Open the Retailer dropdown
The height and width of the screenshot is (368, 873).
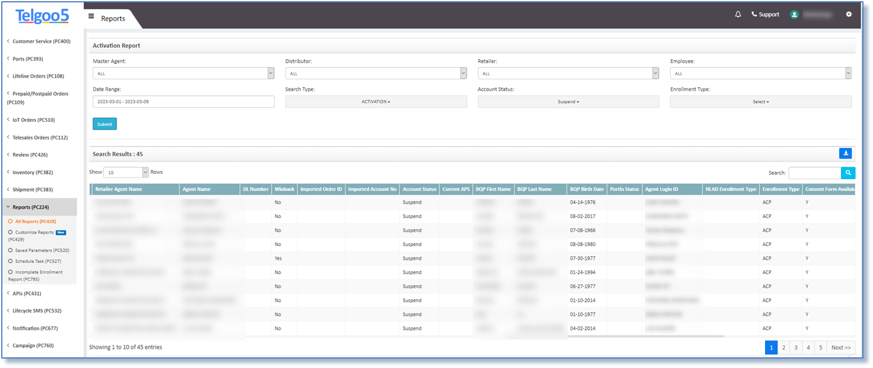(568, 73)
